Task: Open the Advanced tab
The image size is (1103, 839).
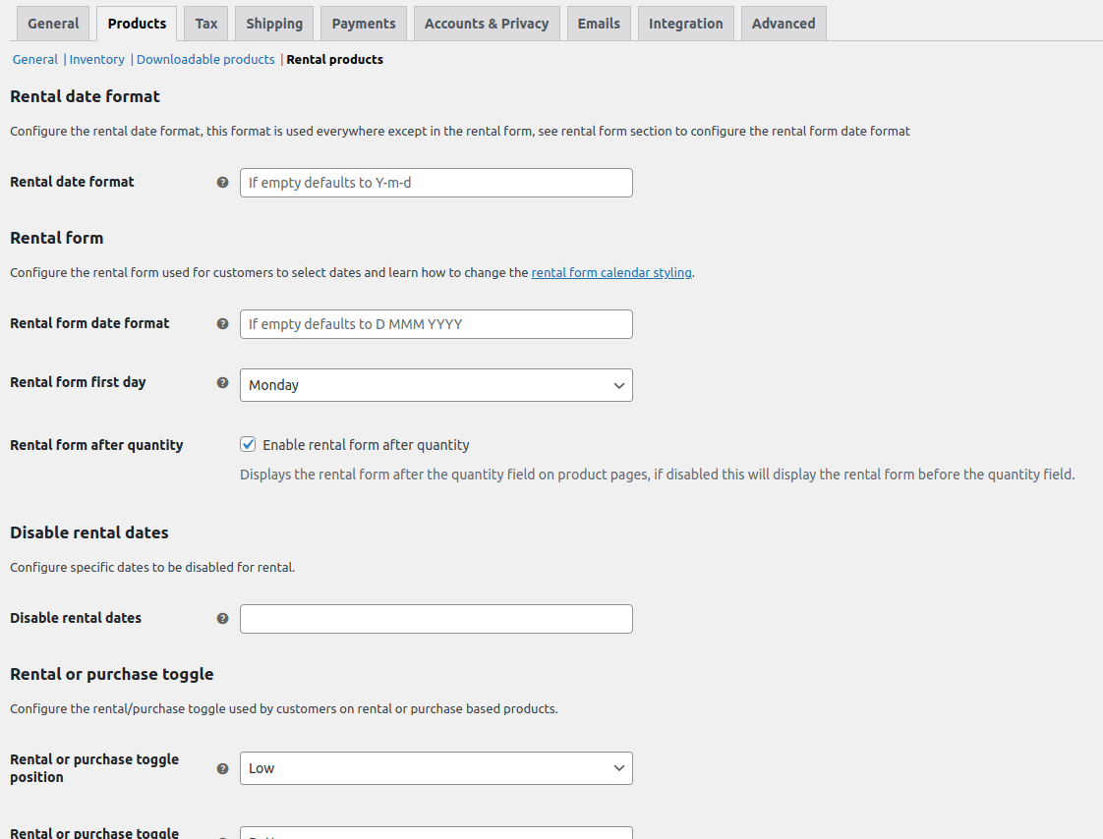Action: pos(784,24)
